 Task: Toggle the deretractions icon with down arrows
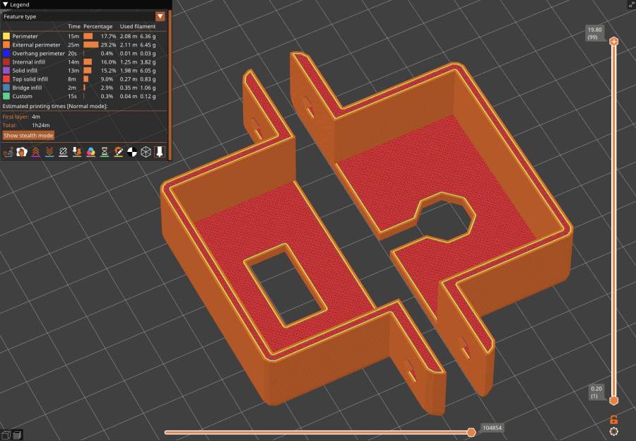[x=49, y=152]
